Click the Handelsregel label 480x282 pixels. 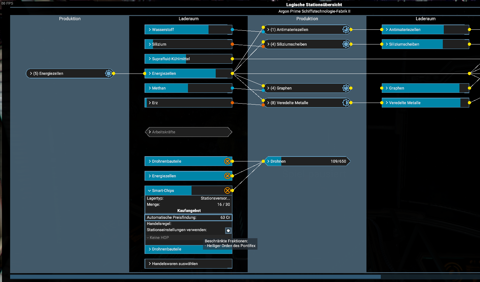159,224
